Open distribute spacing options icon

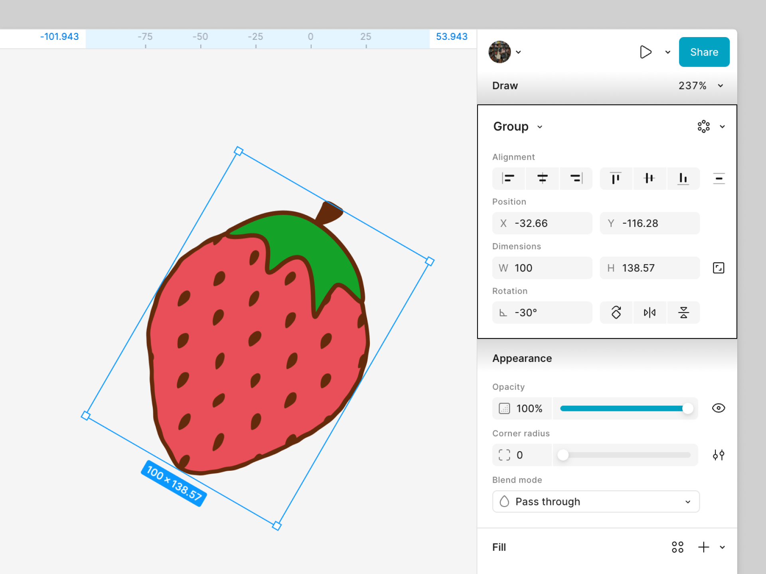pos(719,179)
